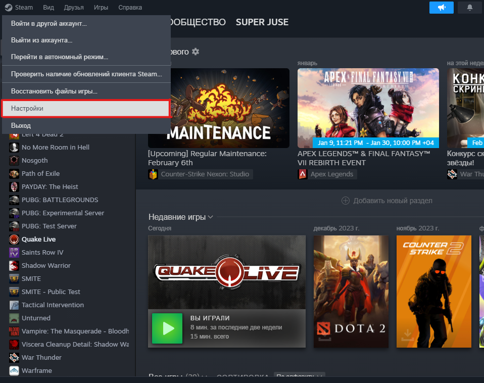
Task: Click the PUBG: Experimental Server icon
Action: click(x=14, y=213)
